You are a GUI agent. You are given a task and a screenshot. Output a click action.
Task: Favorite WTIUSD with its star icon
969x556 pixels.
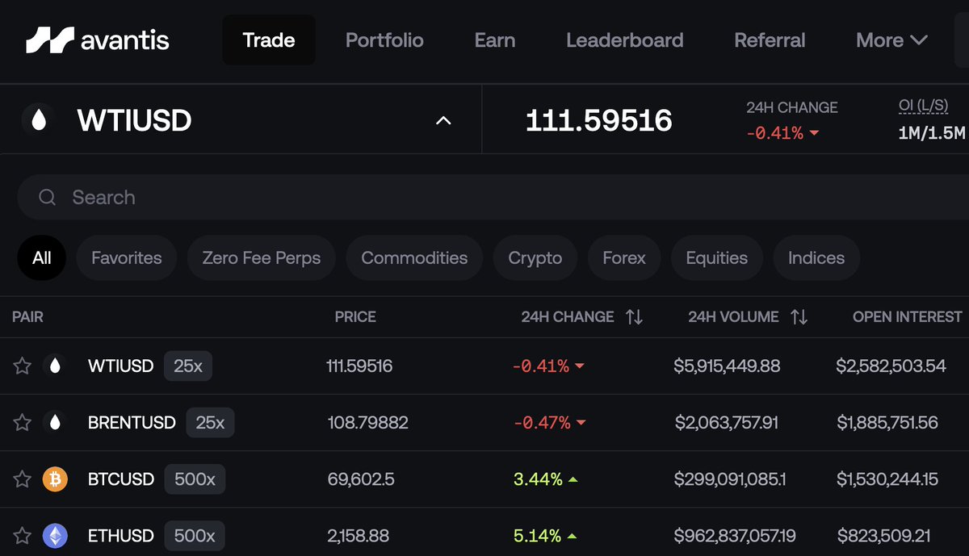[22, 366]
